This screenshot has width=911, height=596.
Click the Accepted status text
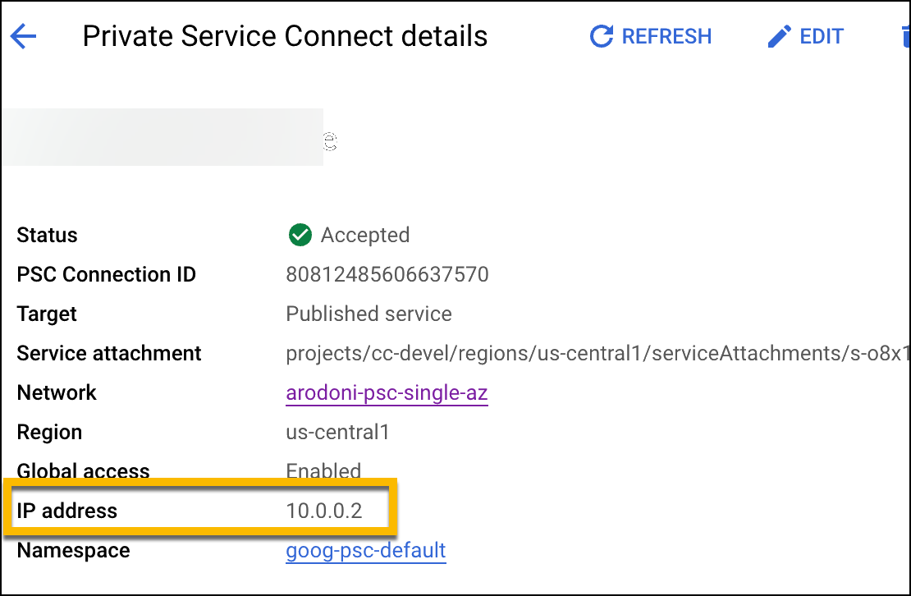tap(364, 236)
